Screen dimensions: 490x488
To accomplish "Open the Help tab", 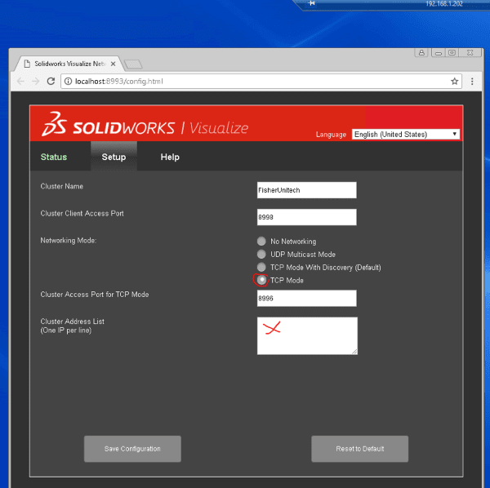I will click(170, 157).
